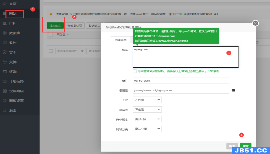This screenshot has width=270, height=154.
Task: Click the terminal icon beside 终端
Action: click(x=5, y=72)
